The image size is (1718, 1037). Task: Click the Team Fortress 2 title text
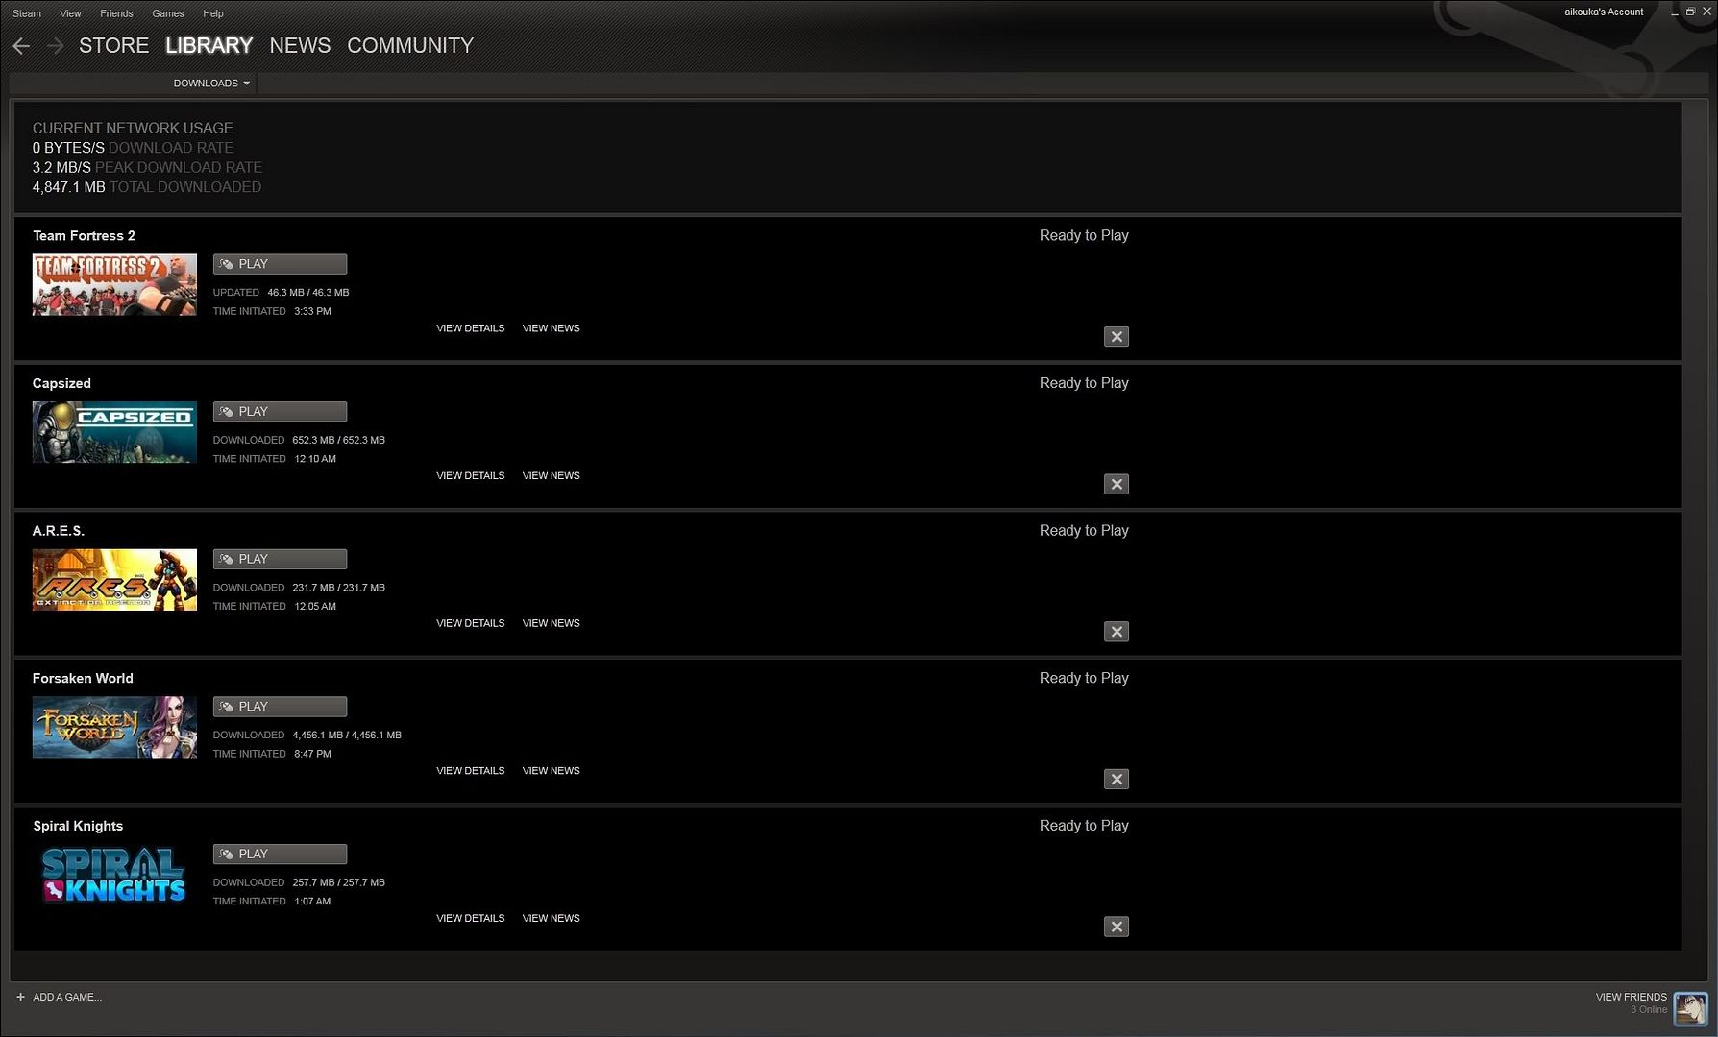pyautogui.click(x=84, y=236)
